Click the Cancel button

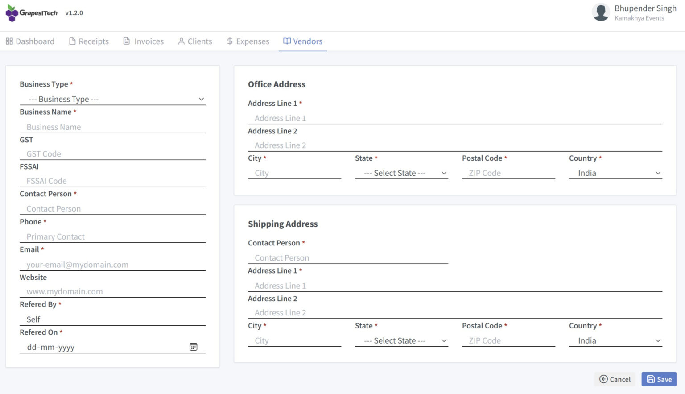615,379
